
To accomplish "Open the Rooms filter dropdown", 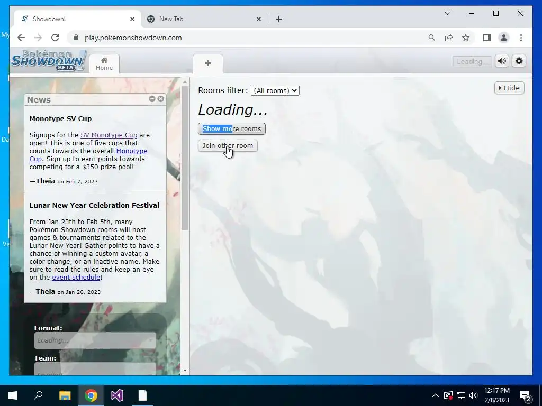I will pos(275,90).
